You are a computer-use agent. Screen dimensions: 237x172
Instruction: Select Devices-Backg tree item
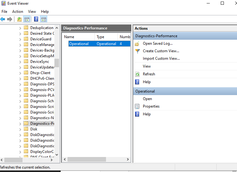[x=42, y=50]
